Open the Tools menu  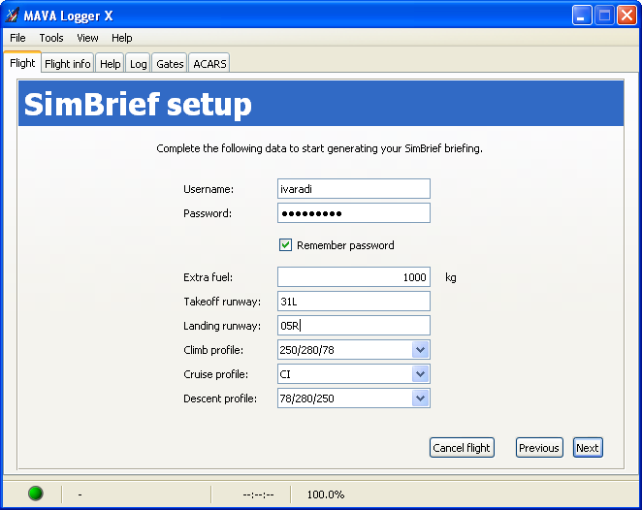pos(51,38)
